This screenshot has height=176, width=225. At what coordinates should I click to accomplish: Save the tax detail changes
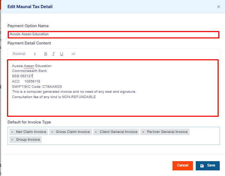[x=208, y=166]
